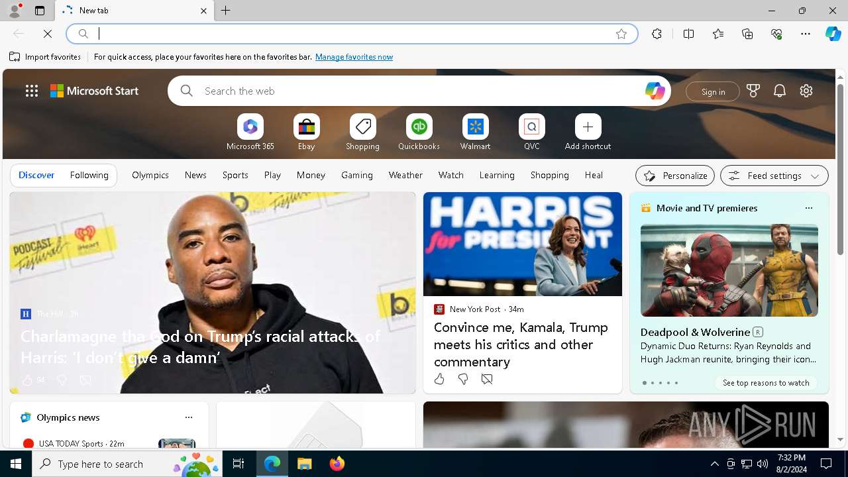Open Task View on taskbar
Screen dimensions: 848x477
click(x=238, y=464)
